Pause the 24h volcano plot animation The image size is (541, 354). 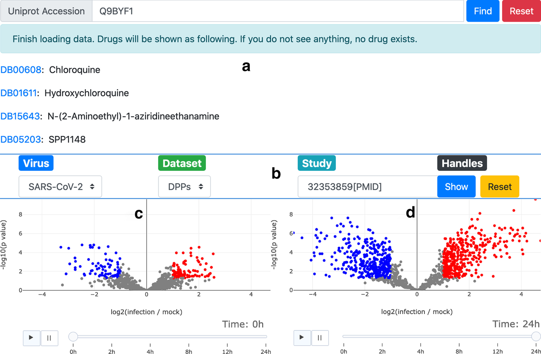click(x=320, y=338)
